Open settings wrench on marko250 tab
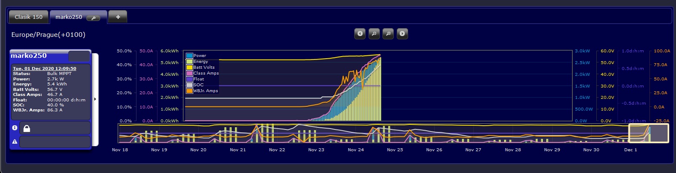This screenshot has height=173, width=676. pyautogui.click(x=93, y=18)
